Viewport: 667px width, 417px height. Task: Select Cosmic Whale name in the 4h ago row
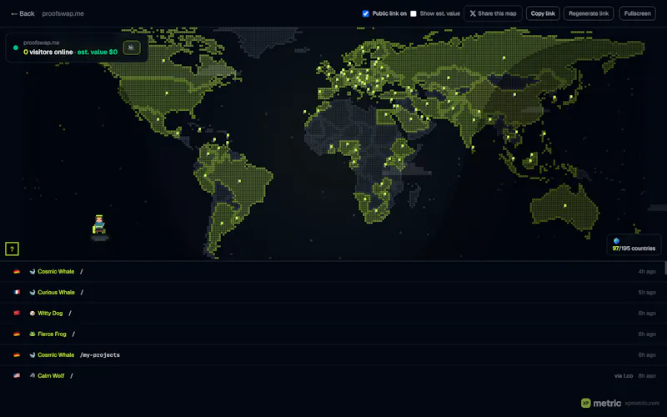(56, 272)
